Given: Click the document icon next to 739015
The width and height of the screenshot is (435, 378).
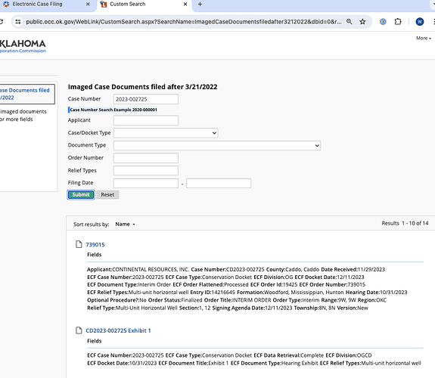Looking at the screenshot, I should 79,244.
